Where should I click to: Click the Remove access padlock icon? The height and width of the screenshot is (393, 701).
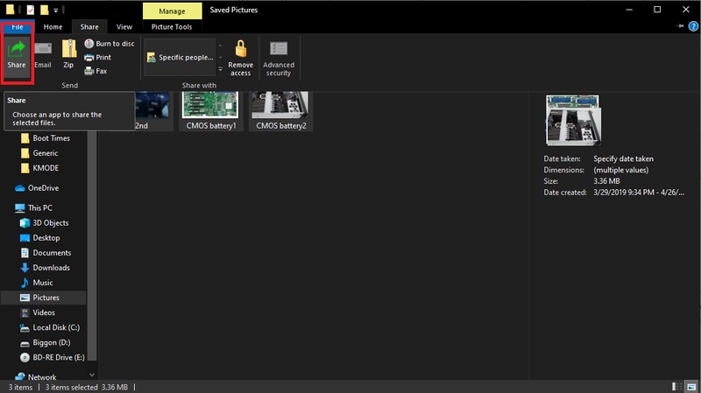tap(240, 56)
